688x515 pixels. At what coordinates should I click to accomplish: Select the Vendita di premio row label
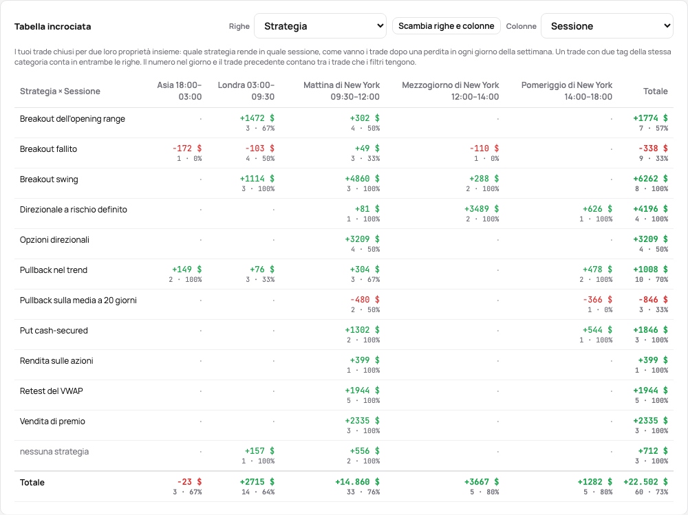click(52, 421)
